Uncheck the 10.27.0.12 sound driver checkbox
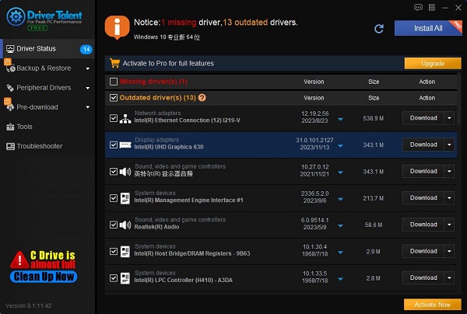This screenshot has width=467, height=314. coord(114,171)
